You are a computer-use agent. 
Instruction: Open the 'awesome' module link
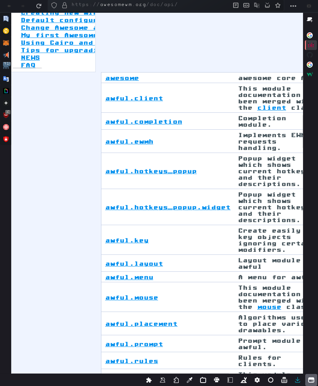pos(122,78)
